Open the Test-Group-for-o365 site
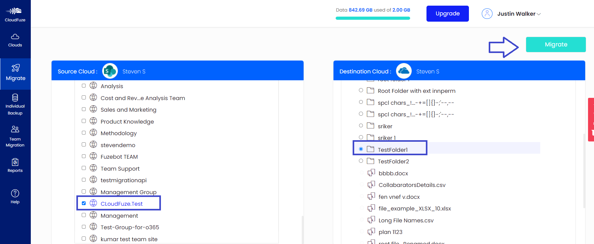Viewport: 594px width, 244px height. tap(130, 227)
